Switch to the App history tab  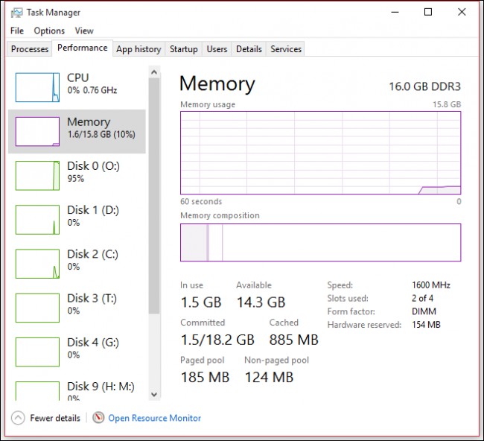pos(138,49)
